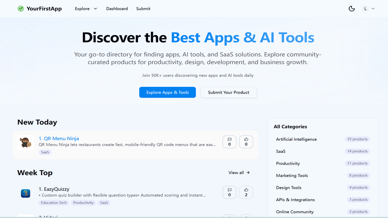Click the Productivity tag on EazyQuizzy
Screen dimensions: 388x218
coord(83,203)
